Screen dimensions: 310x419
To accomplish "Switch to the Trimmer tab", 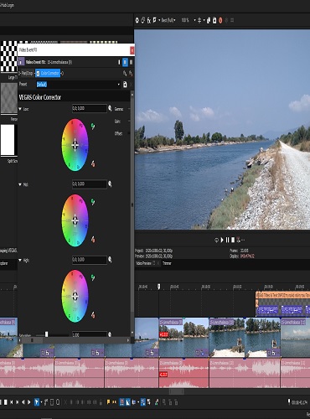I will pos(167,263).
